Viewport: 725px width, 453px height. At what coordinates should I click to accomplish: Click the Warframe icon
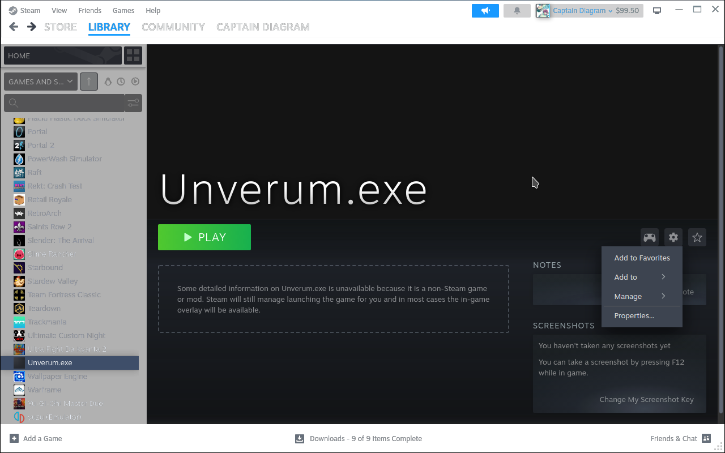click(x=19, y=390)
